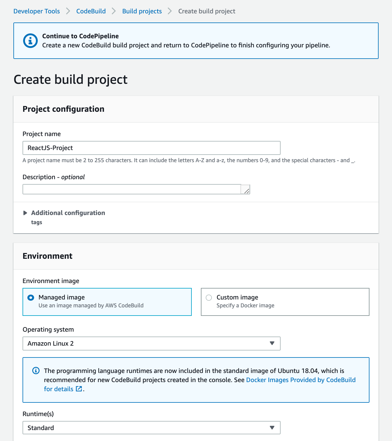Click the info icon in CodePipeline banner
Image resolution: width=392 pixels, height=441 pixels.
coord(30,41)
